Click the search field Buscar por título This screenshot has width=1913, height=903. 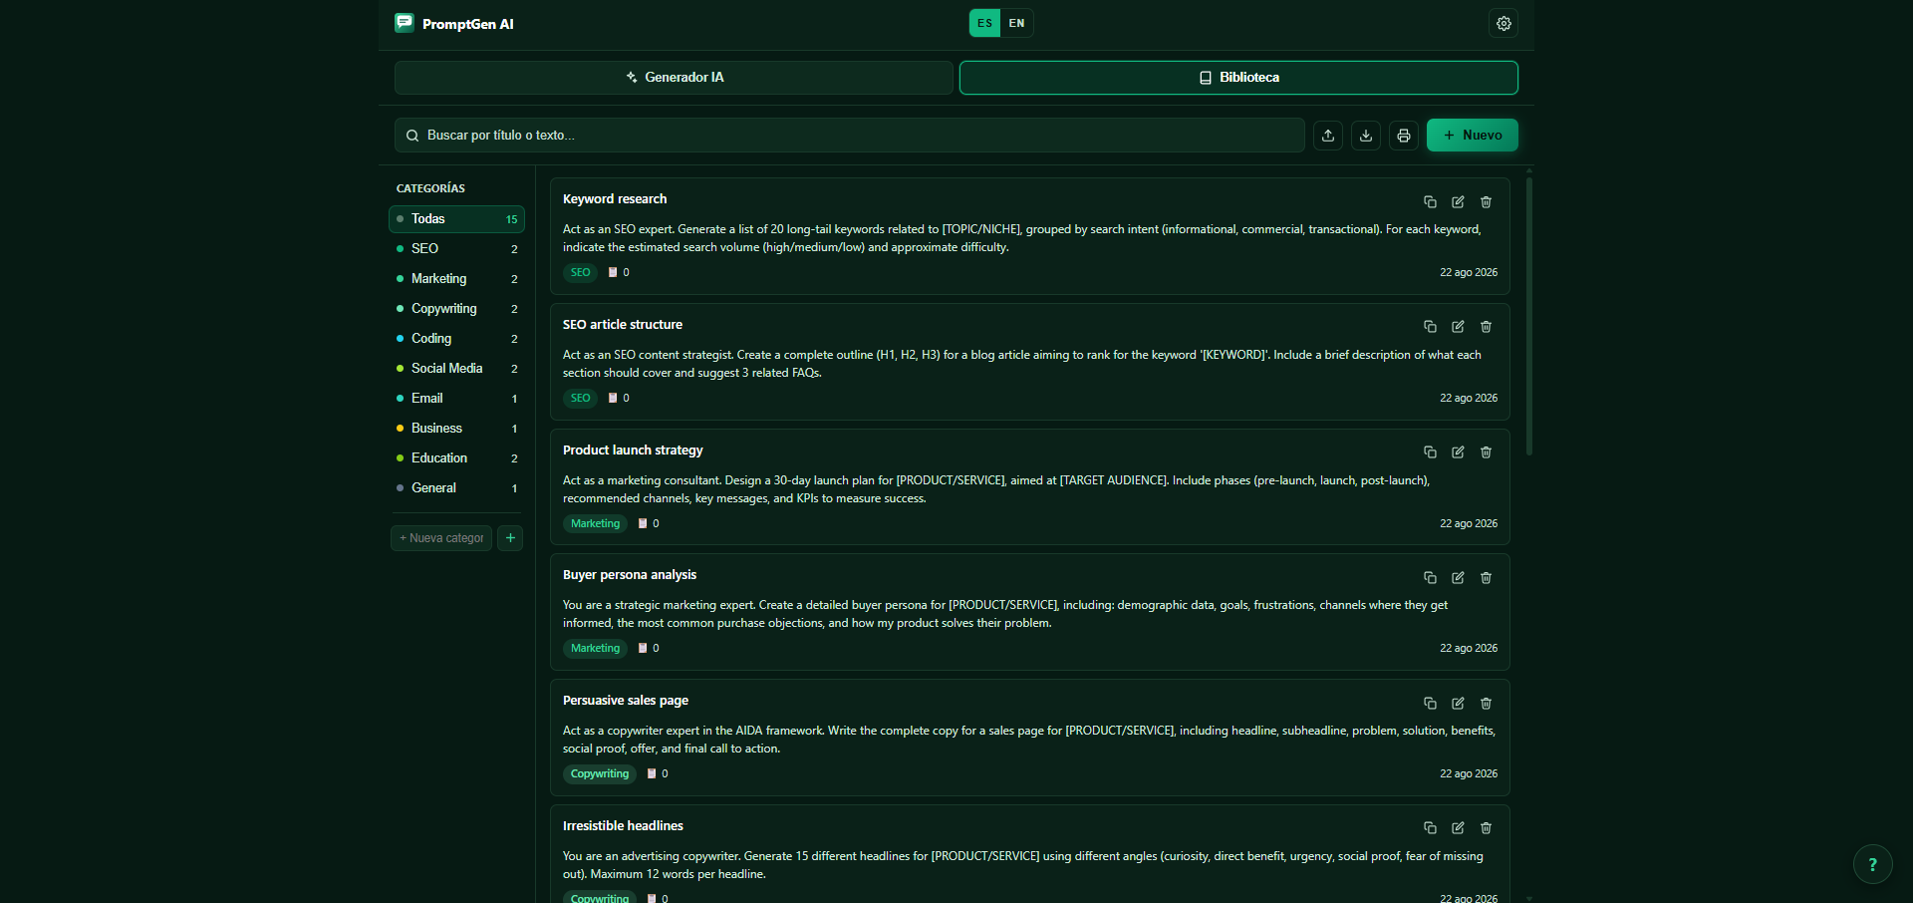click(x=849, y=136)
